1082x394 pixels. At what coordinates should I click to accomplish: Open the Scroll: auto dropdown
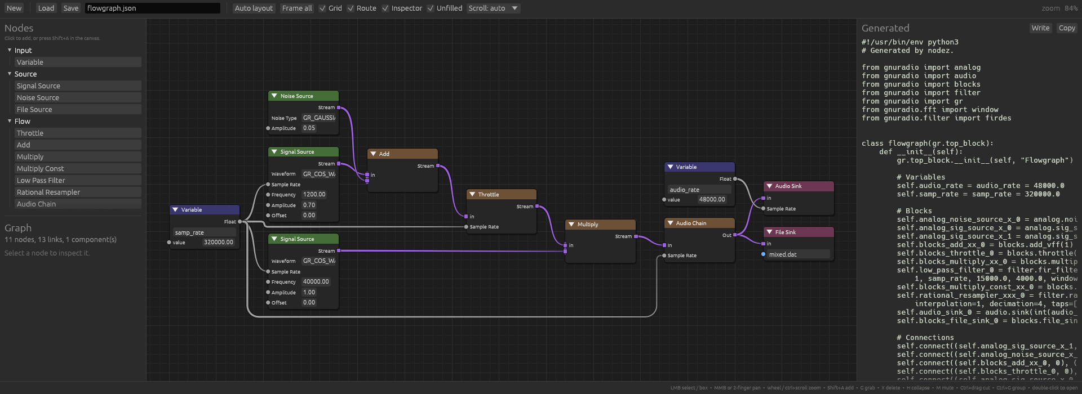(x=493, y=8)
